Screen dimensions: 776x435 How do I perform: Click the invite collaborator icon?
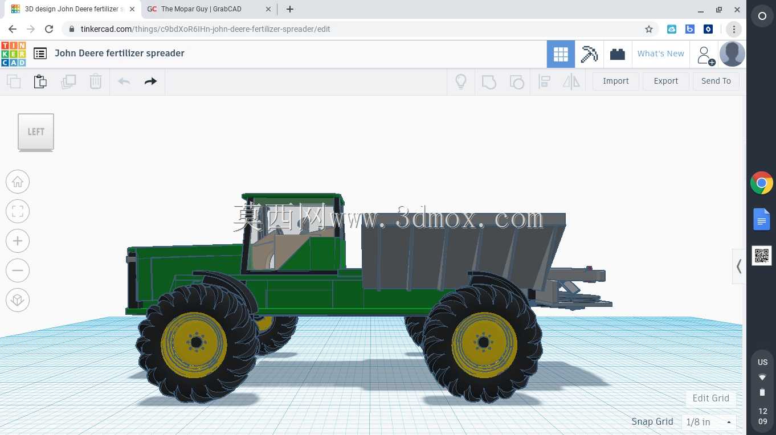click(705, 55)
